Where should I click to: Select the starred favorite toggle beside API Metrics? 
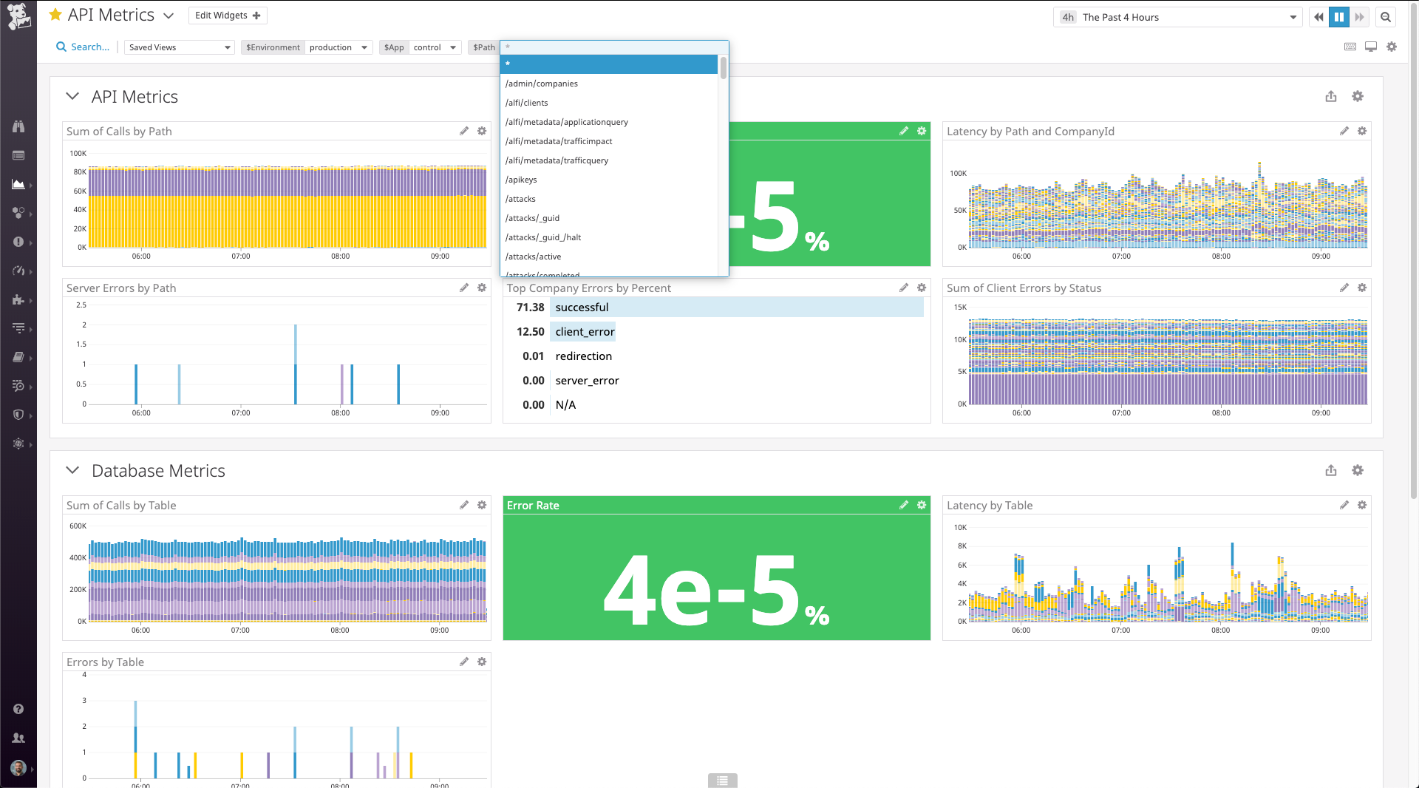click(55, 14)
